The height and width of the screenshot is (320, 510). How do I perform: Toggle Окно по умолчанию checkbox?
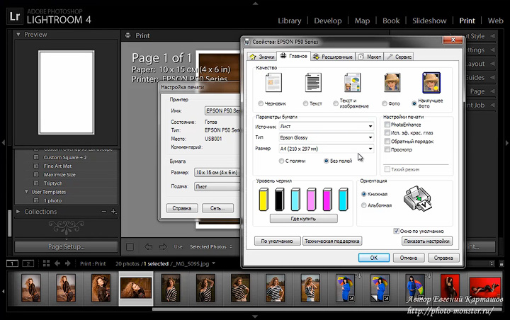click(396, 231)
